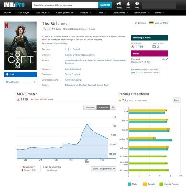Open the Plot summary link
Screen dimensions: 186x192
[60, 43]
